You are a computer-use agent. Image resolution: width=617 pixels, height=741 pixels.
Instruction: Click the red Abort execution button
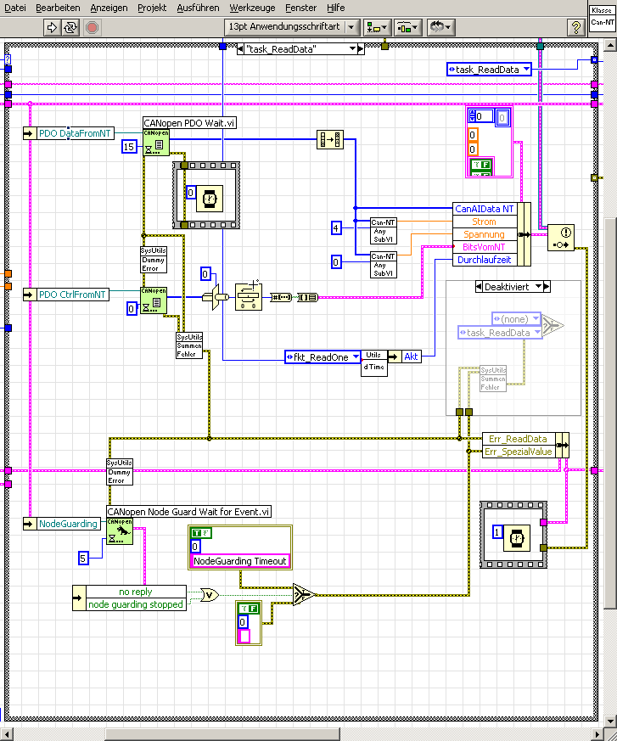pos(93,27)
